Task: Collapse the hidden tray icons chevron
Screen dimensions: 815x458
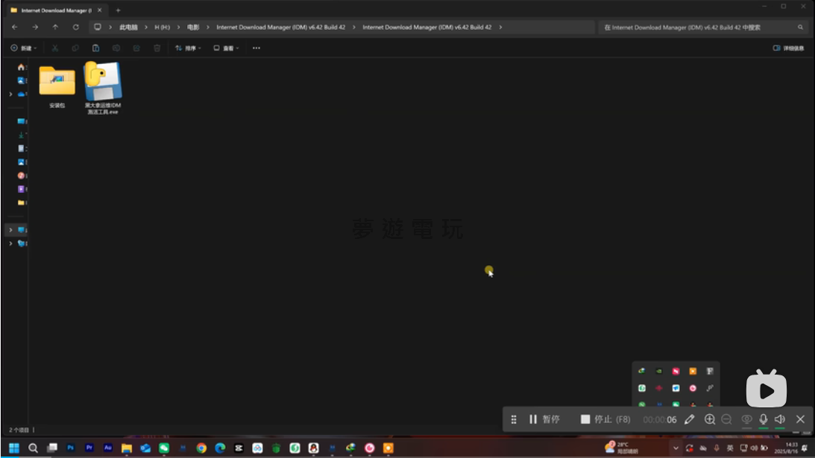Action: (x=676, y=448)
